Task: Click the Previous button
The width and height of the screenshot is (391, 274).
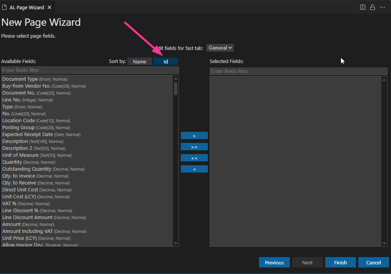Action: [x=274, y=262]
